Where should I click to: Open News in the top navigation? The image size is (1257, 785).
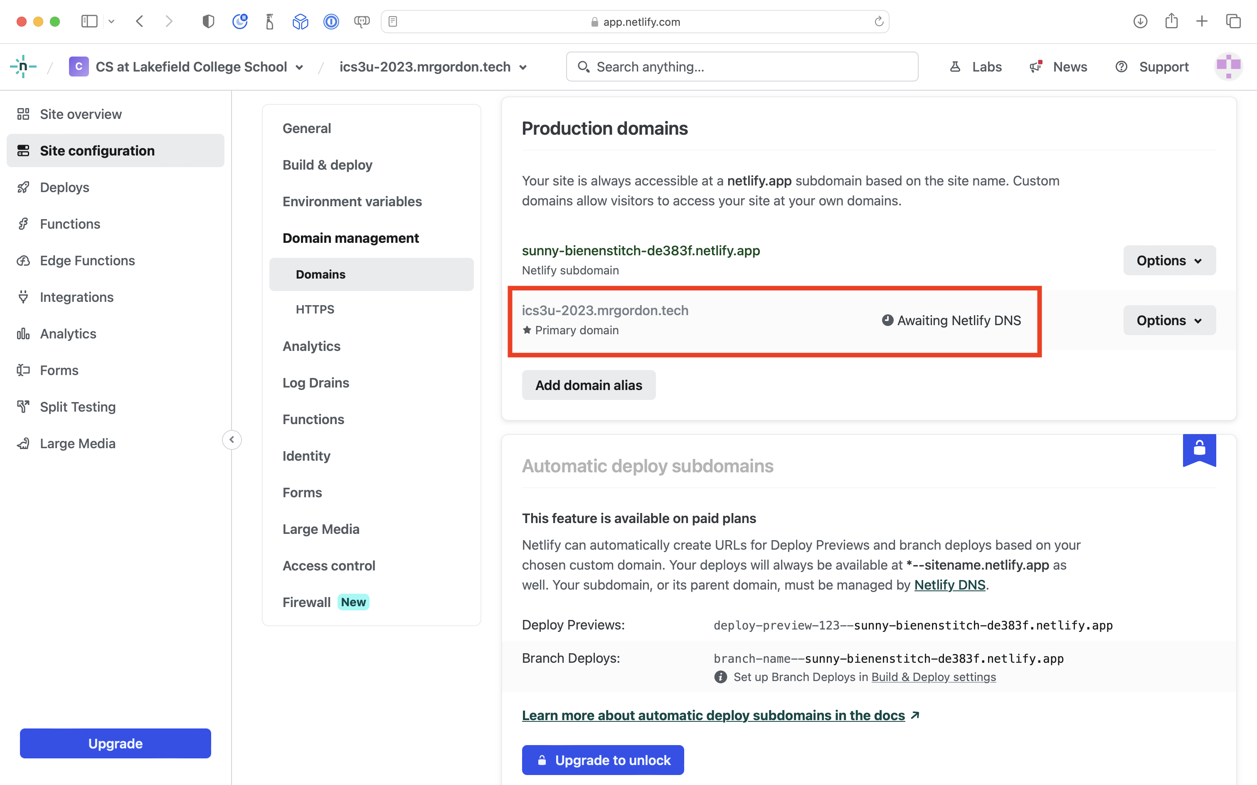point(1058,67)
